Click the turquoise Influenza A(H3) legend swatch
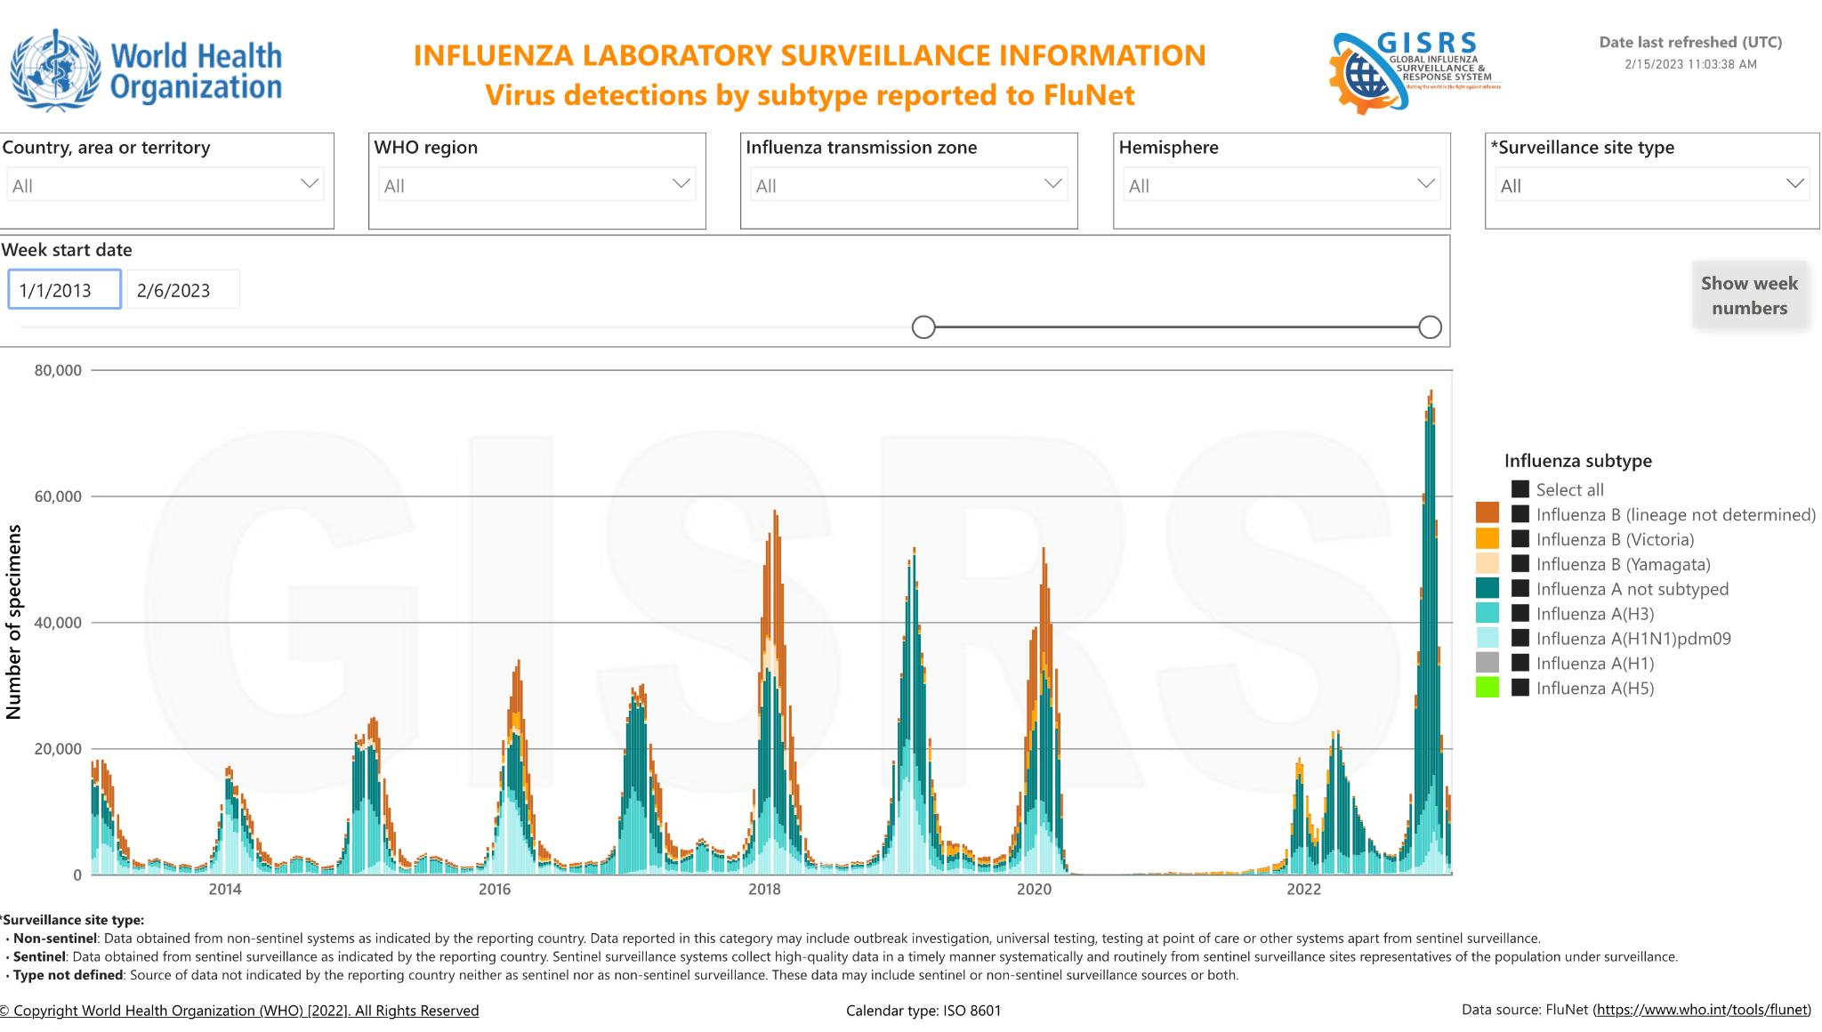 point(1487,613)
